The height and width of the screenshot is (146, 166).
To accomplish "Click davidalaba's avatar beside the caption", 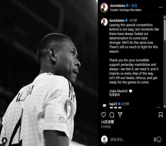I will coord(104,22).
